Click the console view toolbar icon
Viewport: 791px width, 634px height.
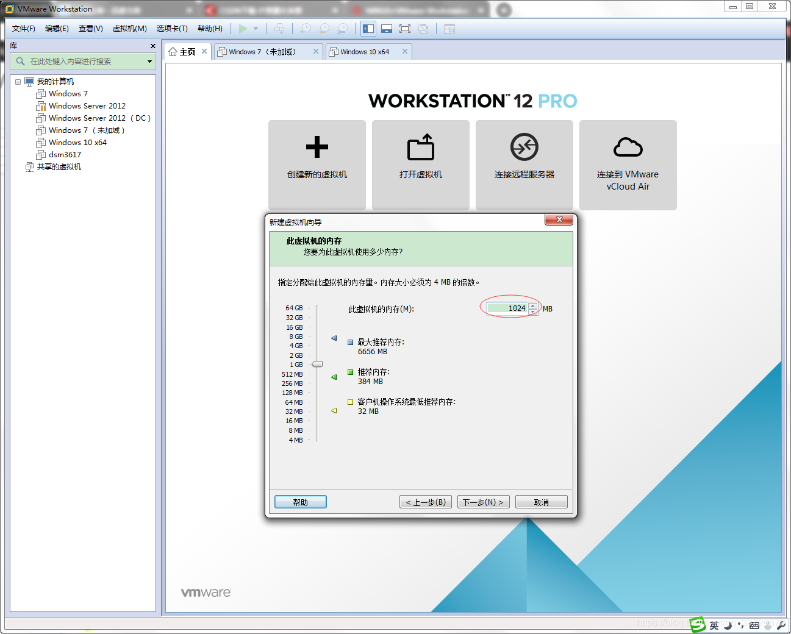tap(449, 29)
